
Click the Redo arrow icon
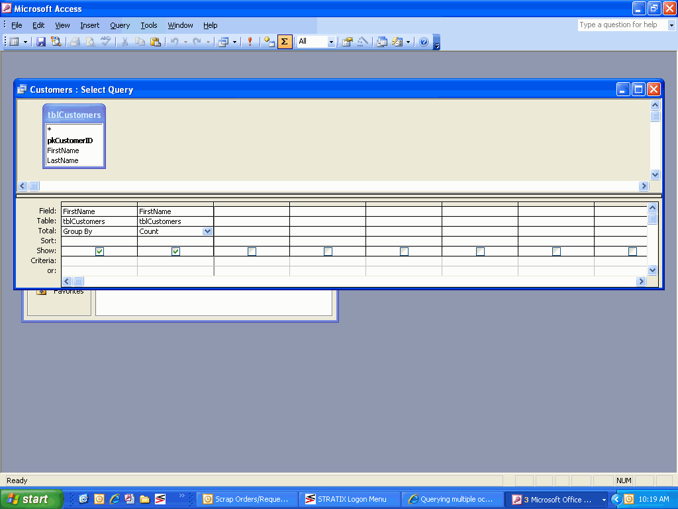(x=197, y=42)
